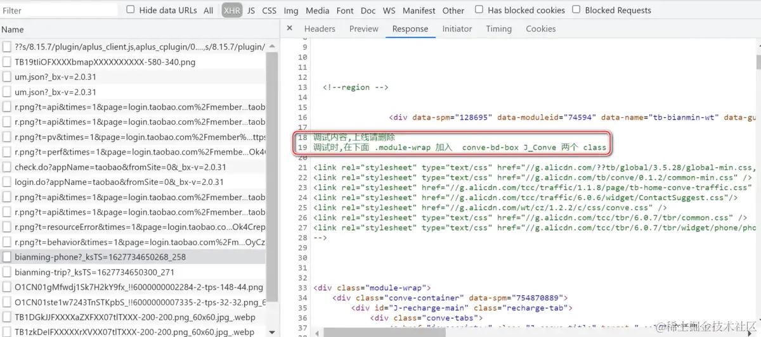Image resolution: width=761 pixels, height=337 pixels.
Task: Toggle the Hide data URLs checkbox
Action: 131,10
